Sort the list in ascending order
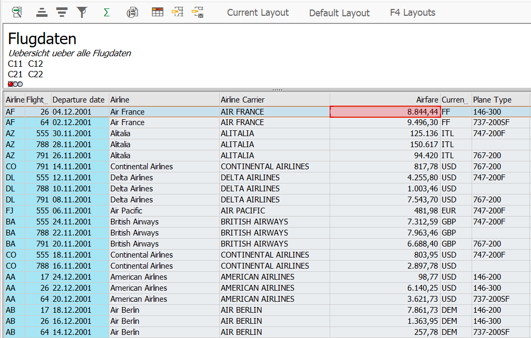The height and width of the screenshot is (338, 531). (42, 13)
